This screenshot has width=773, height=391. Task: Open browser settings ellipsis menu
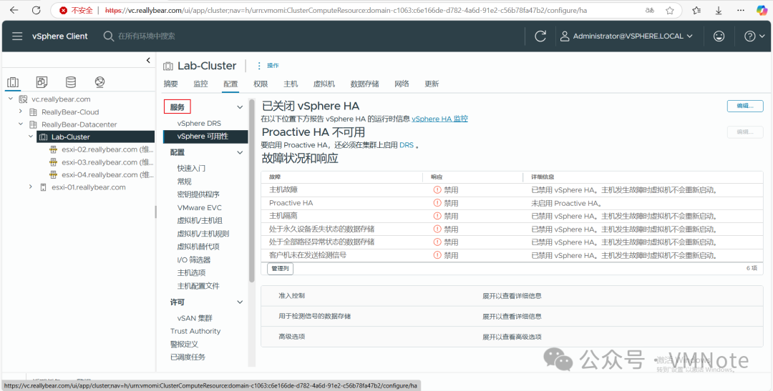(x=739, y=10)
